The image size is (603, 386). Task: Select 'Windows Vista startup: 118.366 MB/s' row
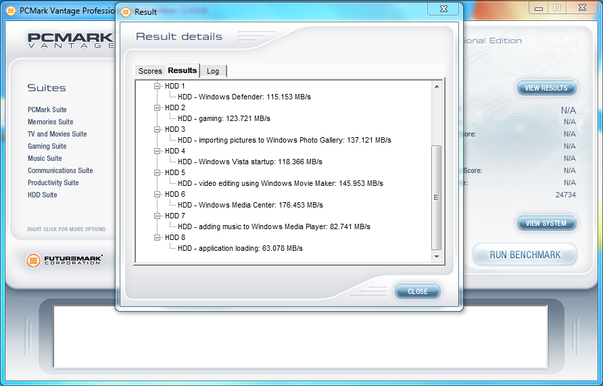click(x=250, y=162)
